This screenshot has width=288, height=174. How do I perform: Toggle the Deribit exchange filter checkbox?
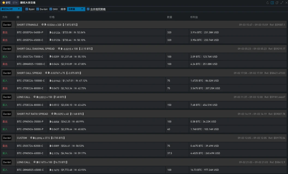click(x=38, y=9)
